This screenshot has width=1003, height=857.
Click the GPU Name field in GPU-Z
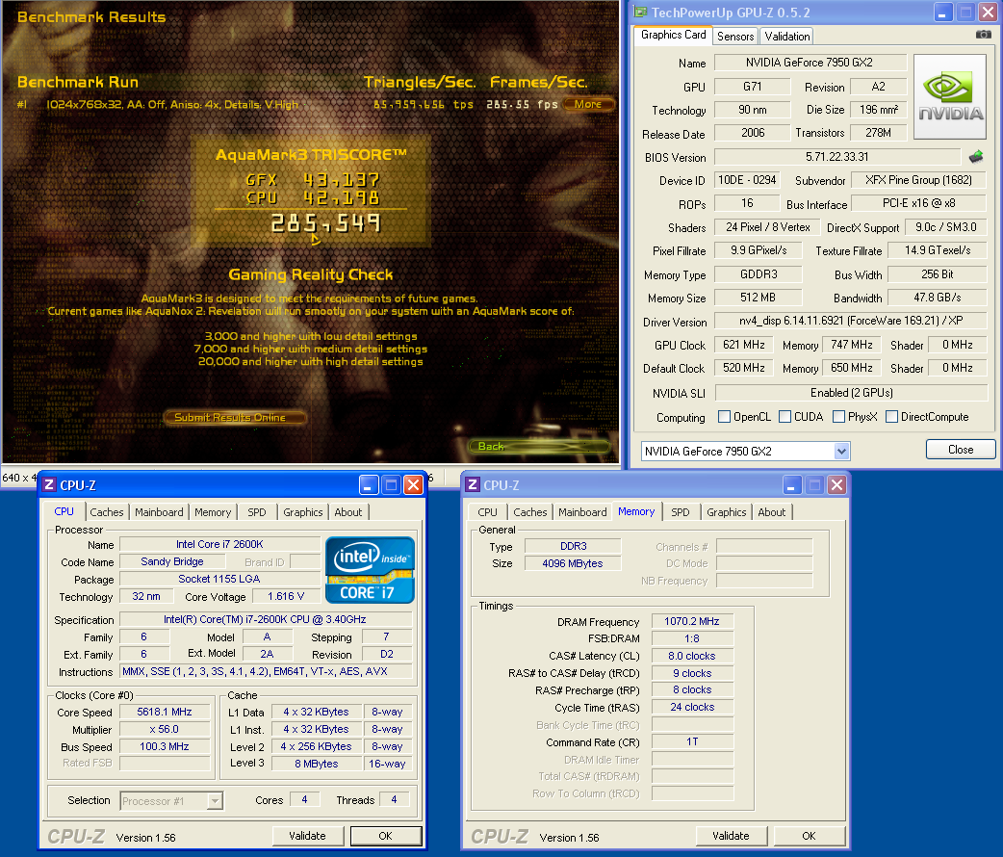click(x=810, y=62)
